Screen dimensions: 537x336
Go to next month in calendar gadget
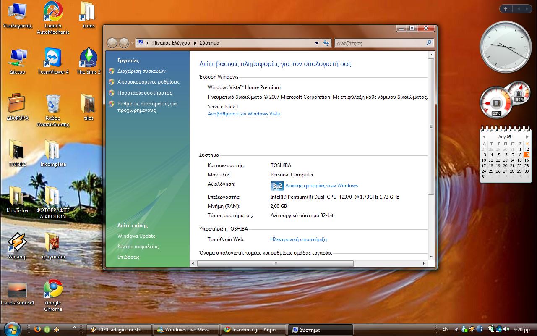[527, 137]
